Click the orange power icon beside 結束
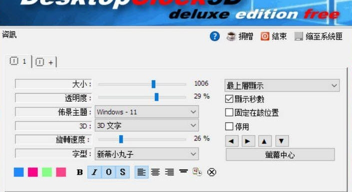Image resolution: width=352 pixels, height=192 pixels. (x=265, y=36)
